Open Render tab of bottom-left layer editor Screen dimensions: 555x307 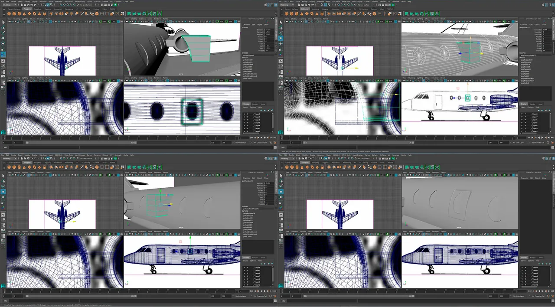pos(255,258)
